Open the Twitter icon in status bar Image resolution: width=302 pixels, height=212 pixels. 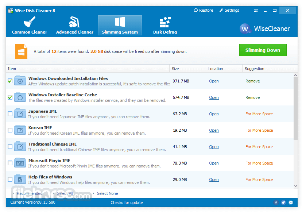pyautogui.click(x=283, y=203)
